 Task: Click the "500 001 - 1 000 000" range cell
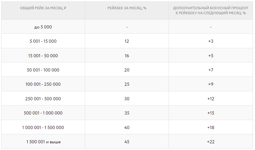(43, 113)
